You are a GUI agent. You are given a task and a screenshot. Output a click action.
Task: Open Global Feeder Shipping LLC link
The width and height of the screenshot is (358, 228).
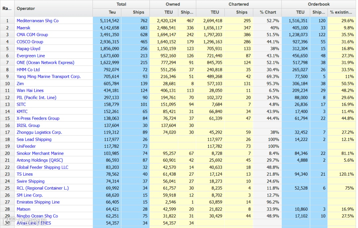(x=42, y=167)
